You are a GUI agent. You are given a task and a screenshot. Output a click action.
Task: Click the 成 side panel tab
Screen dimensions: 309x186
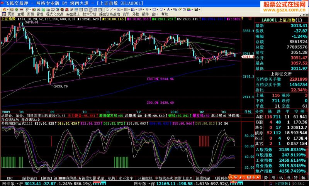[x=288, y=178]
